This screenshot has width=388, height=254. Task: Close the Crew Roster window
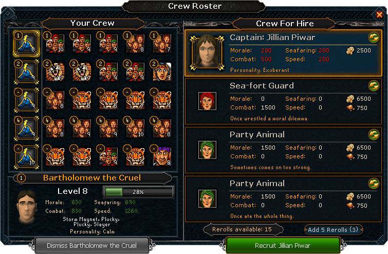(x=379, y=14)
